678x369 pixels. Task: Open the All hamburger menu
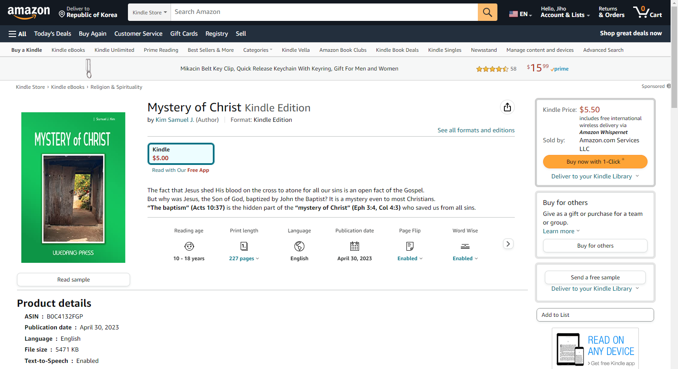coord(17,34)
